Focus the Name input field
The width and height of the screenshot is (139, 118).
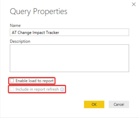(69, 32)
